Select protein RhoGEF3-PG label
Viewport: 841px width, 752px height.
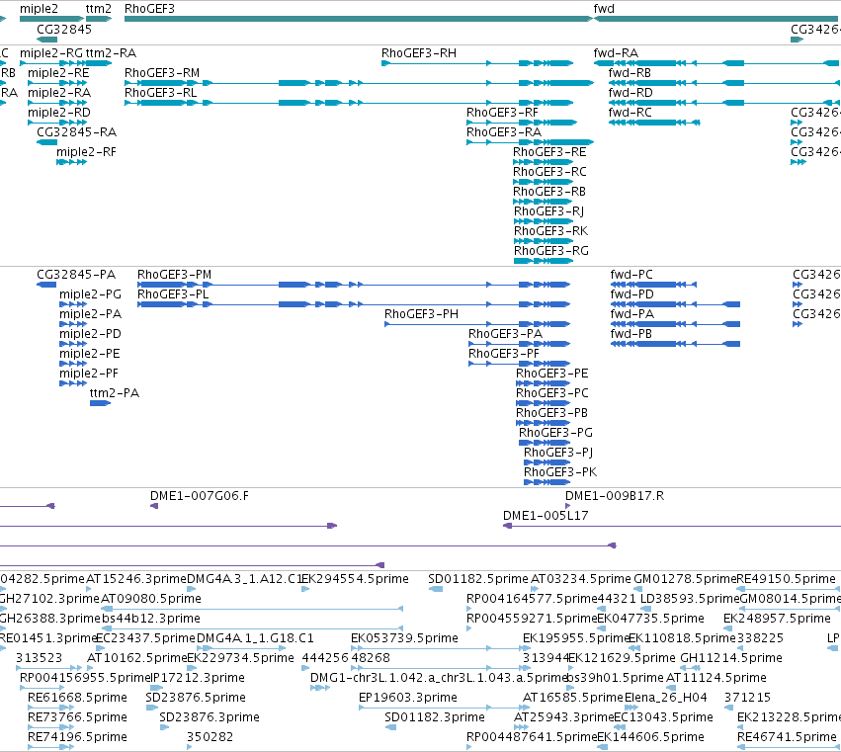(555, 433)
